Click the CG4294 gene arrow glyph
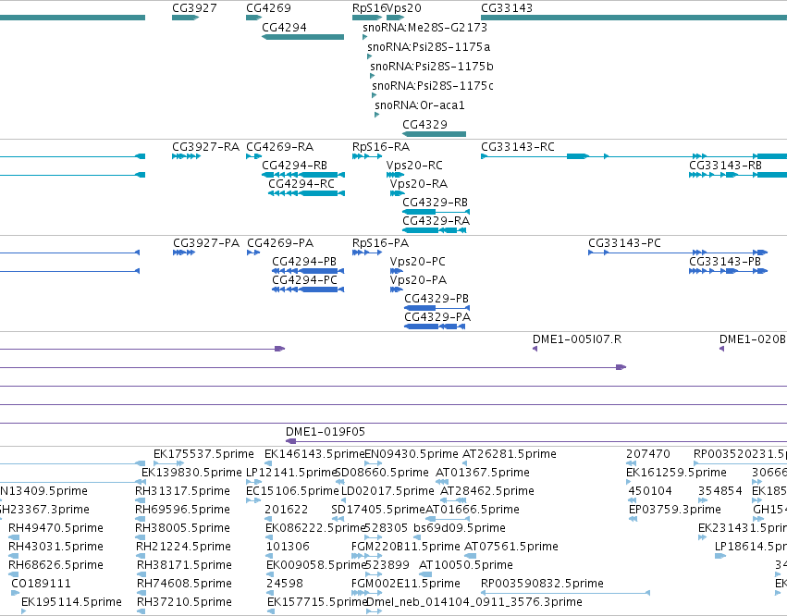Image resolution: width=787 pixels, height=616 pixels. pos(302,37)
